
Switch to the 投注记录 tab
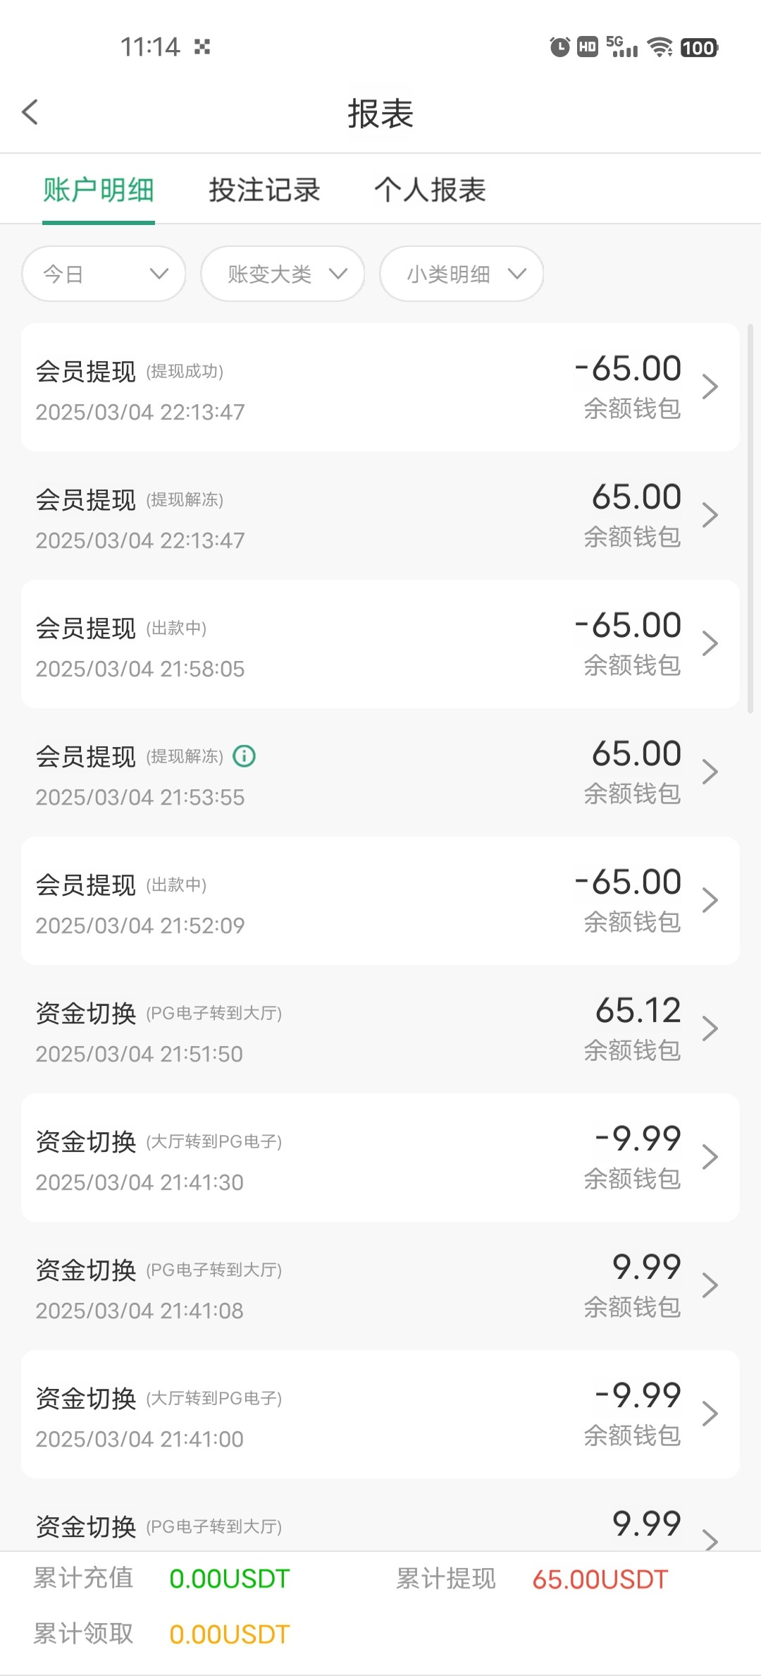(x=264, y=190)
